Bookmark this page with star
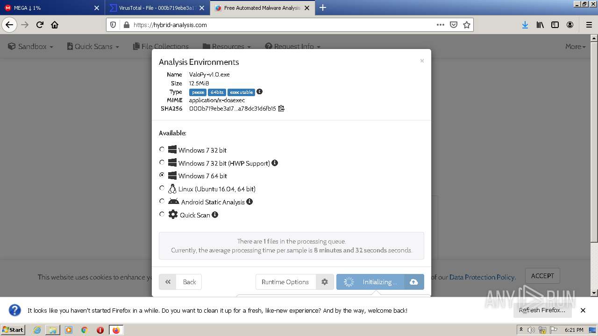Screen dimensions: 598x336 [466, 25]
